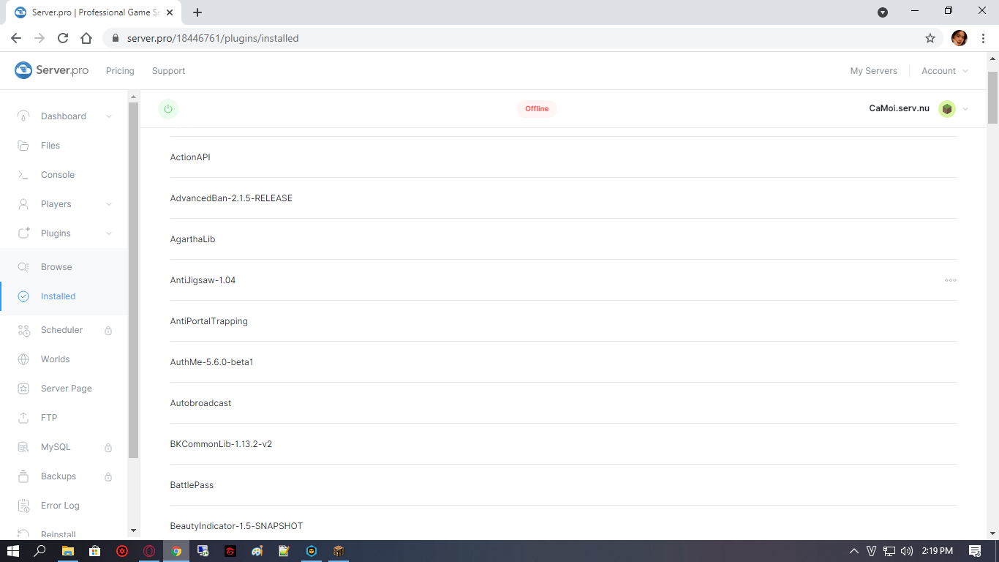Open Chrome tab search dropdown

883,12
